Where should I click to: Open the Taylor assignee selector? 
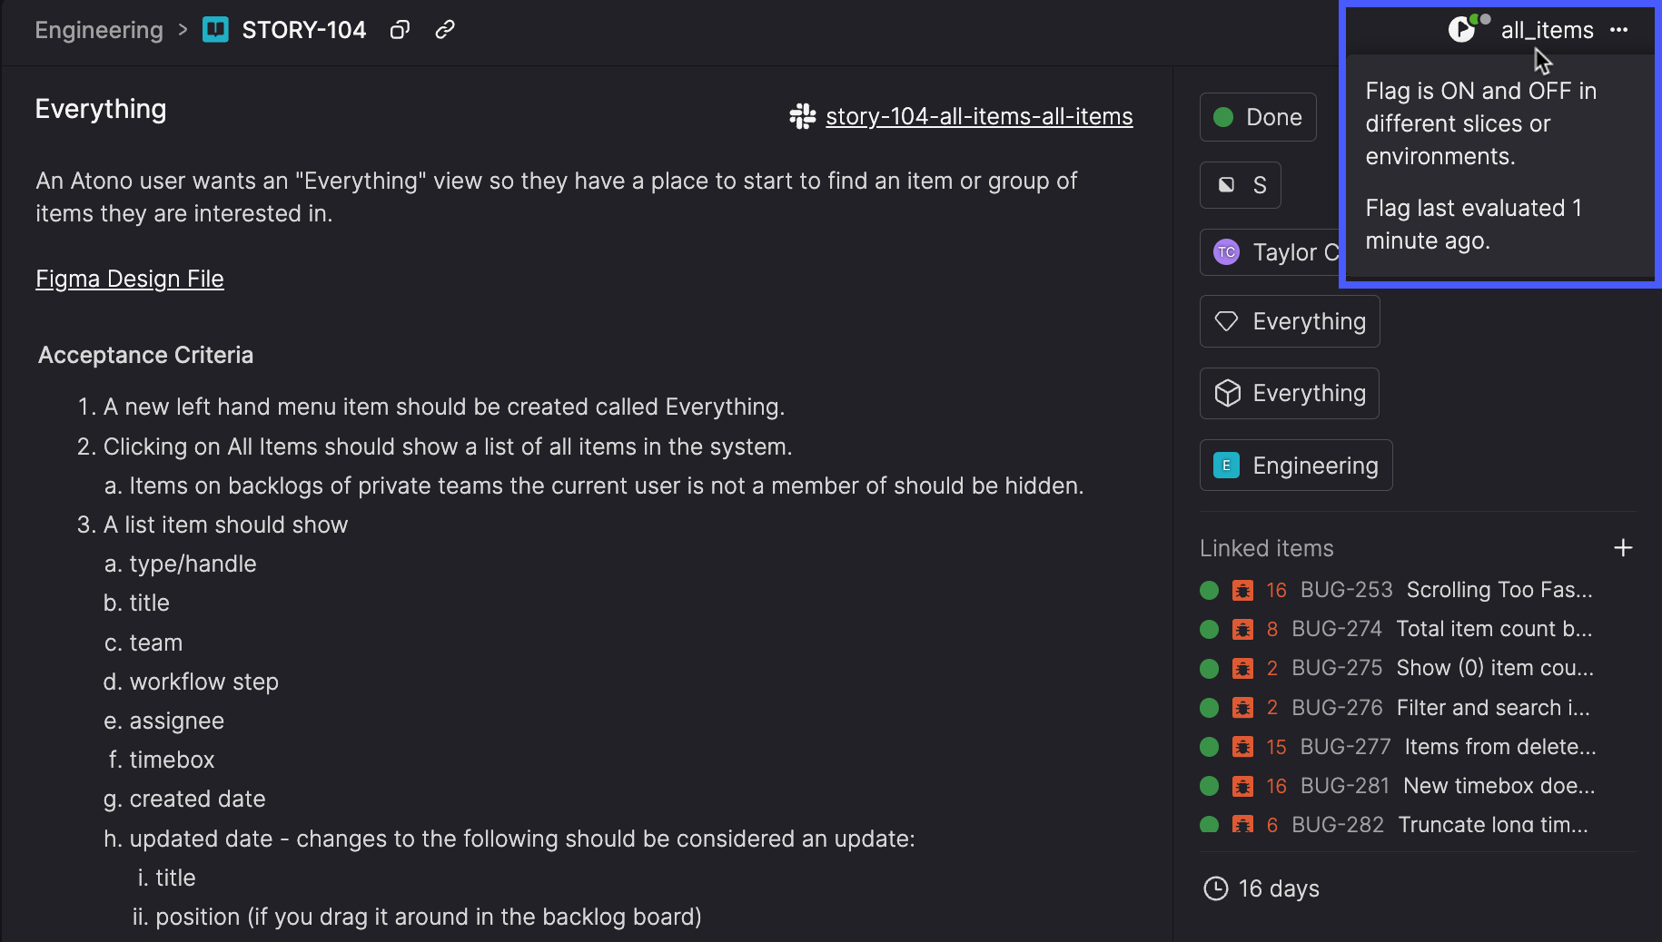pyautogui.click(x=1271, y=252)
